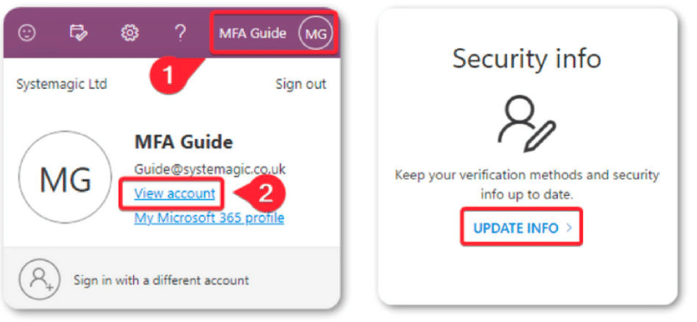Open the My Day calendar icon
Image resolution: width=697 pixels, height=322 pixels.
coord(79,33)
